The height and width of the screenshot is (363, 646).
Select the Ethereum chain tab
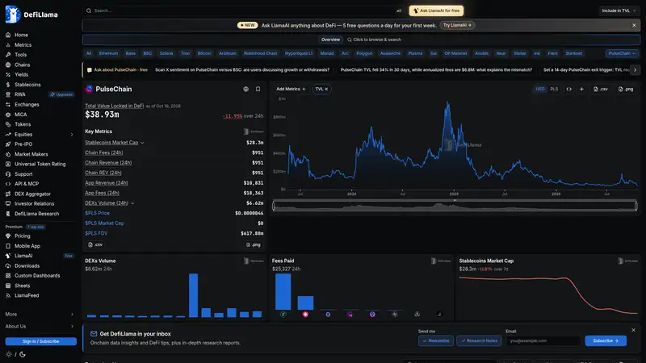point(108,53)
